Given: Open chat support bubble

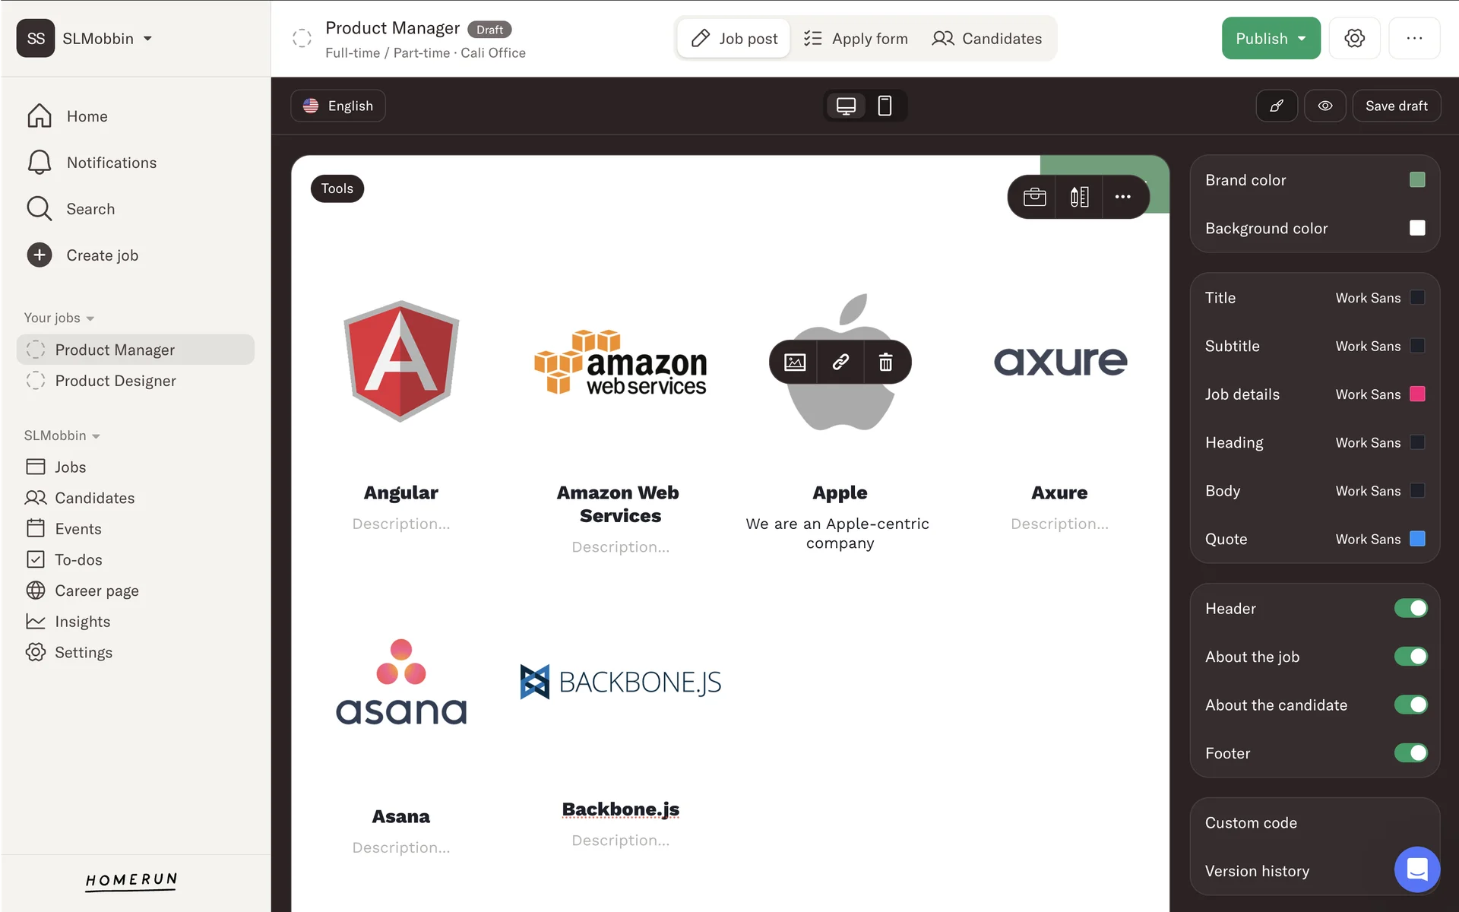Looking at the screenshot, I should [1416, 869].
